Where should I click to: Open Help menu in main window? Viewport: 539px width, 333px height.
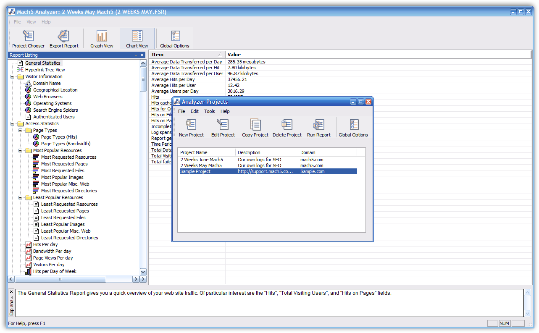46,22
